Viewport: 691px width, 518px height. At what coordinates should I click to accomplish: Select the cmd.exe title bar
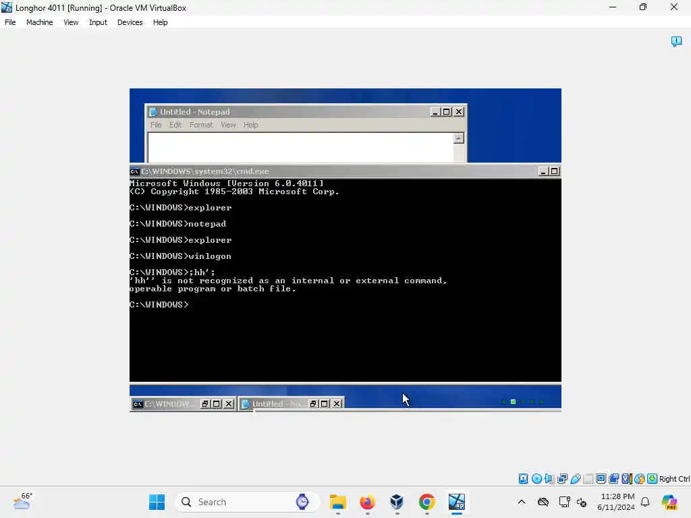click(x=345, y=171)
